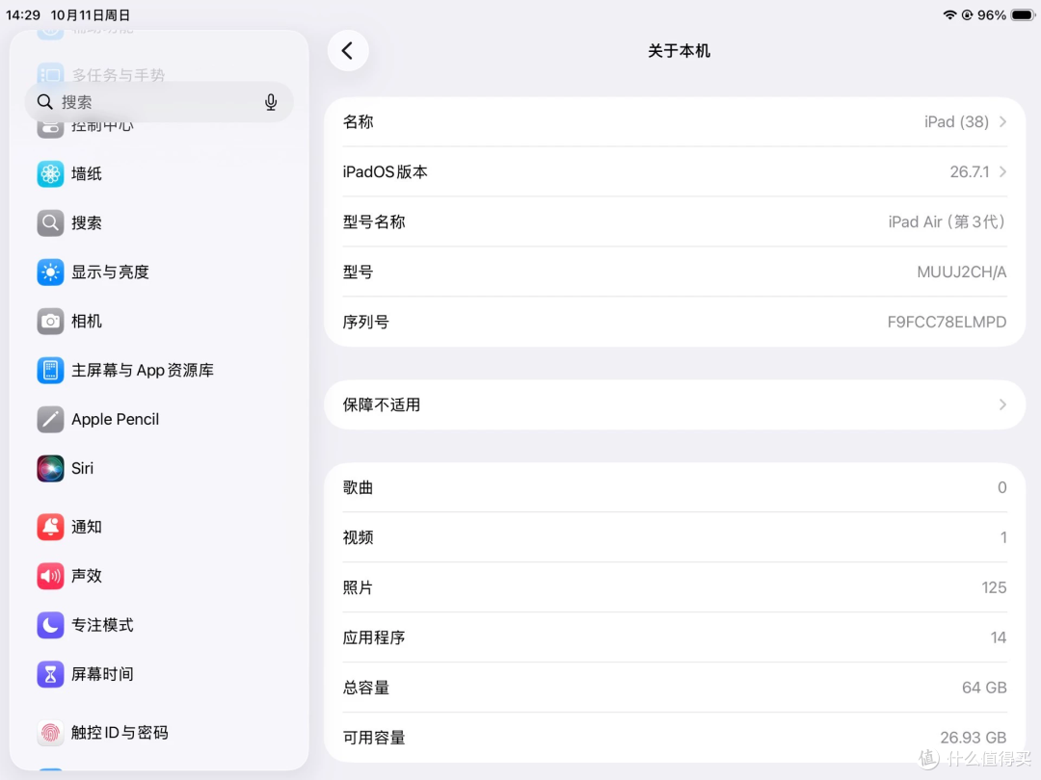The height and width of the screenshot is (780, 1041).
Task: Tap the 照片 count 125
Action: (x=994, y=587)
